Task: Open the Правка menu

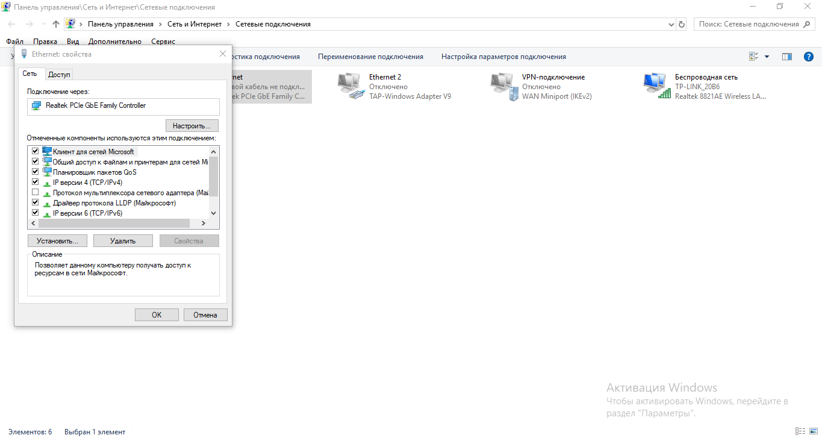Action: 45,42
